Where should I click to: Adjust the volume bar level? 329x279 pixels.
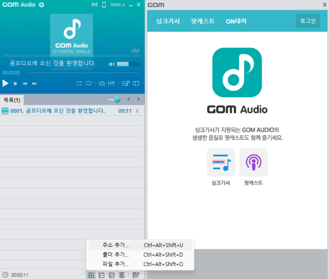click(x=128, y=64)
